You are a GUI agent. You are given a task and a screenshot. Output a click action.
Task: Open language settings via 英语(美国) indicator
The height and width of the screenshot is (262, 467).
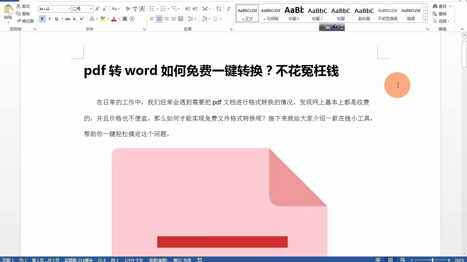[x=158, y=260]
